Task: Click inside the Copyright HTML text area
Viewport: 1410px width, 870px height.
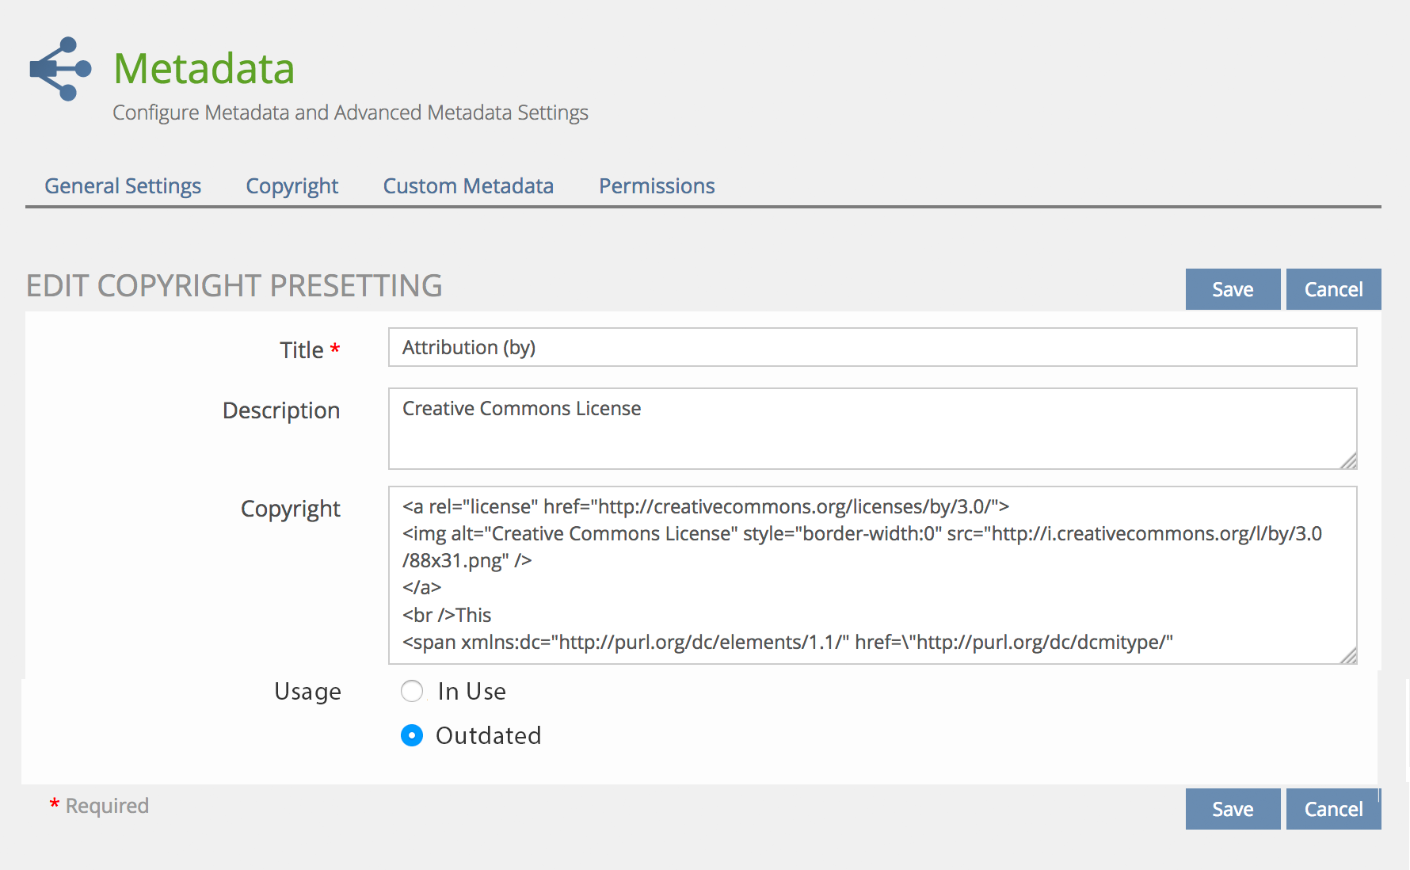Action: [871, 574]
